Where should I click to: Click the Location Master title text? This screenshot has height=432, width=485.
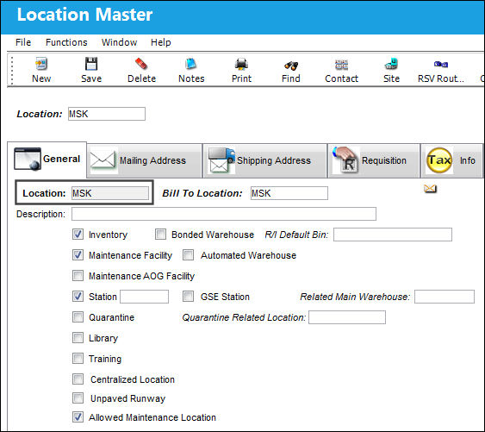pos(84,15)
